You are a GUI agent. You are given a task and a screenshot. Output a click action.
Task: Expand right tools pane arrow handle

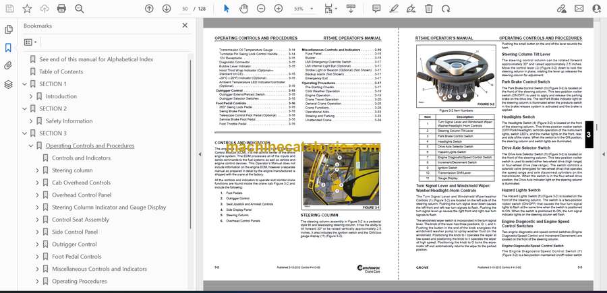click(604, 154)
